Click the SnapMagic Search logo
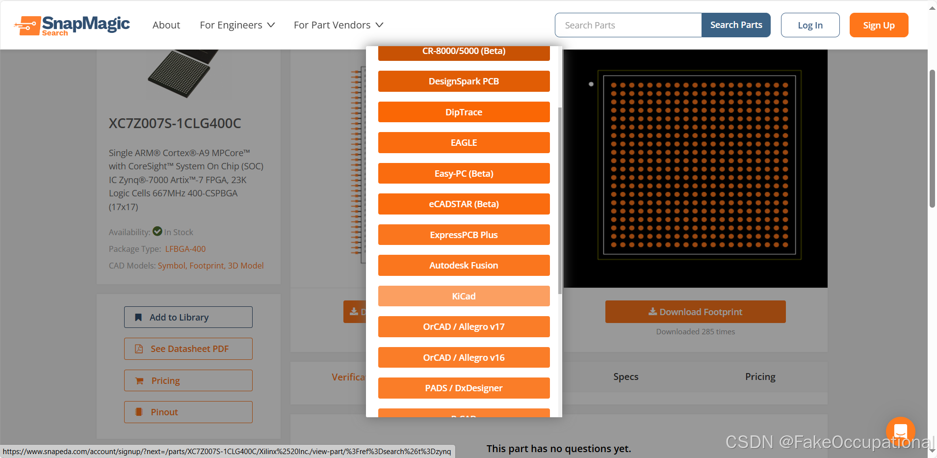937x458 pixels. click(72, 25)
